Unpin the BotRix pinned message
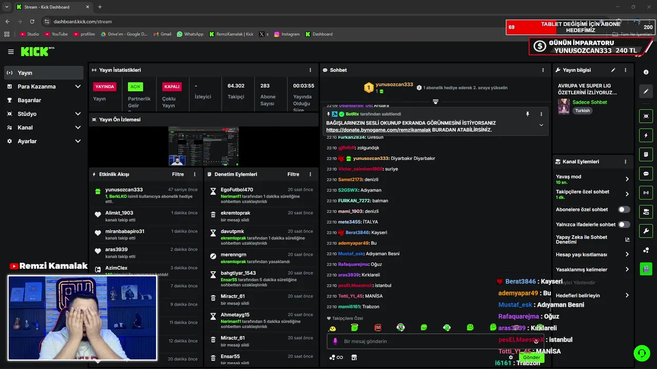657x369 pixels. click(x=527, y=114)
